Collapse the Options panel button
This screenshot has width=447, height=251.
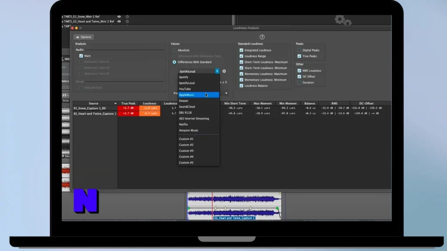point(83,37)
